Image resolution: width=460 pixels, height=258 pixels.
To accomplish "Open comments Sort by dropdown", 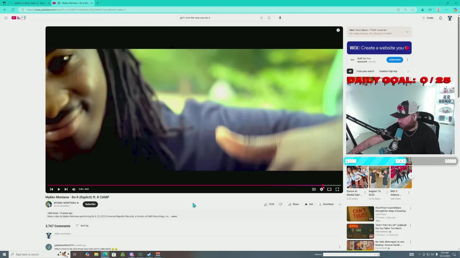I will 82,226.
